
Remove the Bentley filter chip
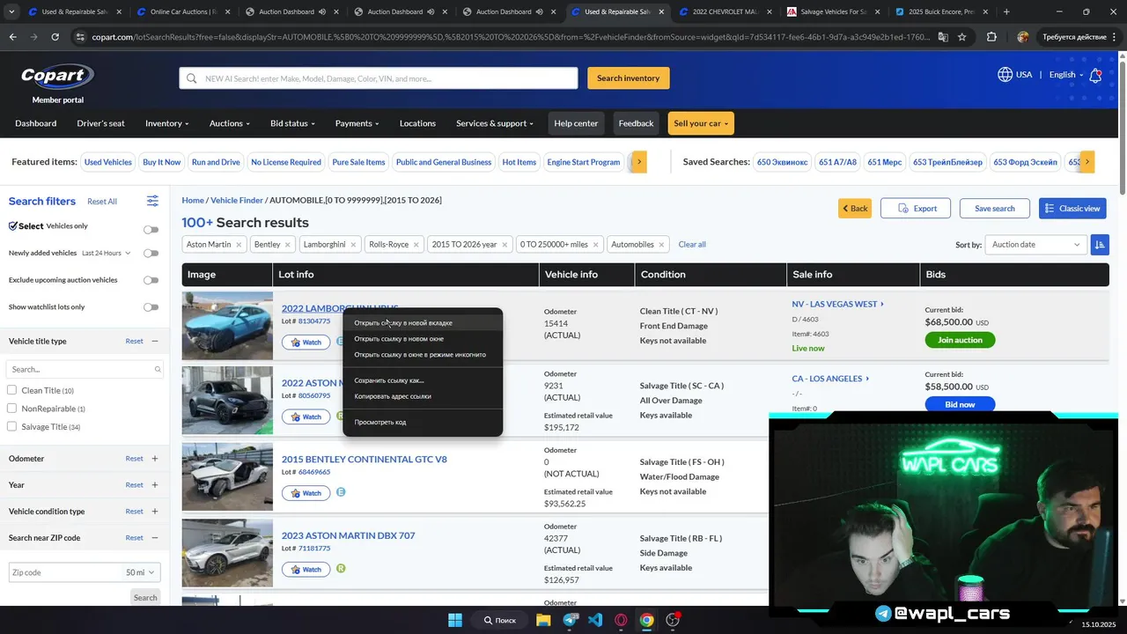pos(287,245)
